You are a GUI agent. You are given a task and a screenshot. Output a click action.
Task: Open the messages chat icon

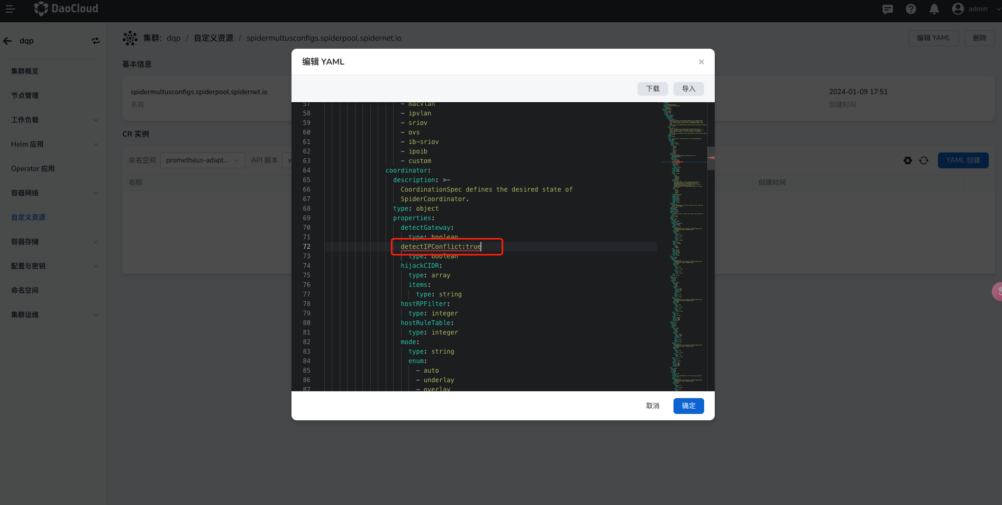click(x=888, y=9)
